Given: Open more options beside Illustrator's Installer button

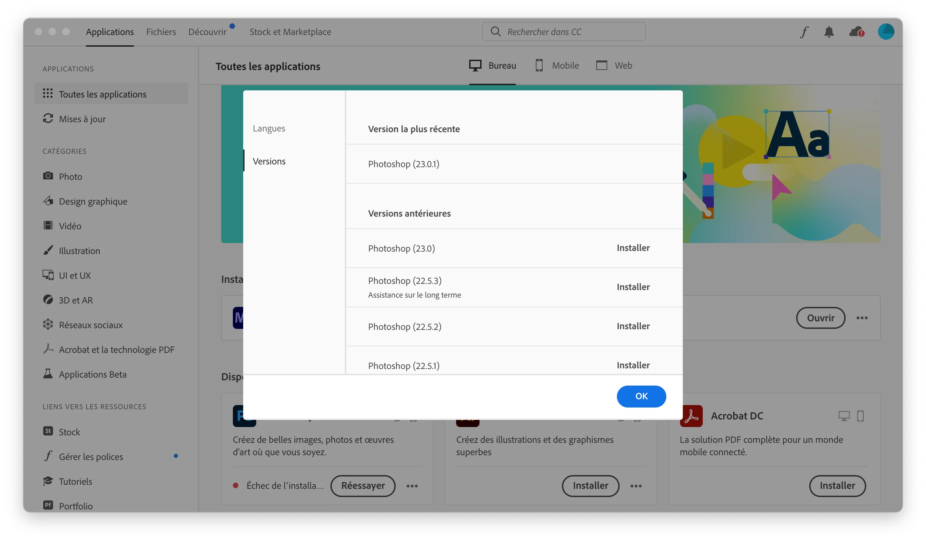Looking at the screenshot, I should pos(636,486).
